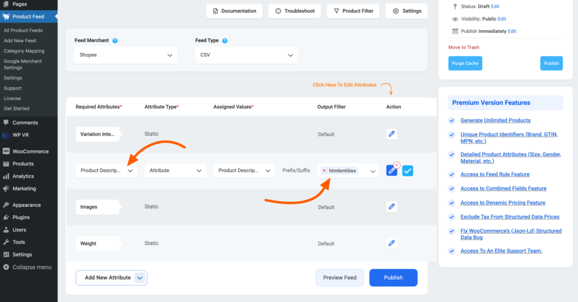Open the Feed Type CSV dropdown

[x=246, y=55]
